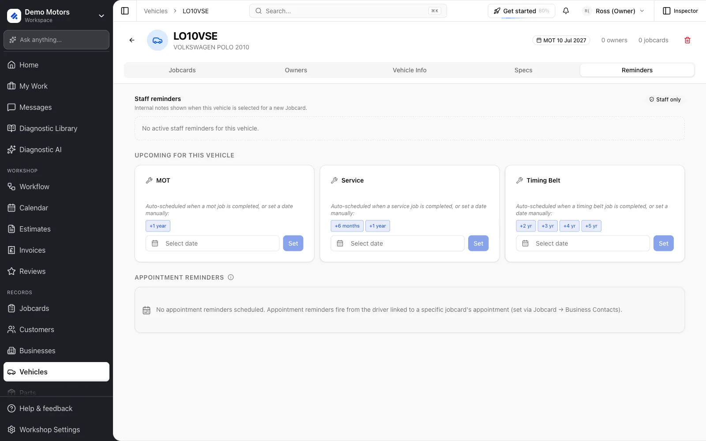Choose +1 year for Service

(x=378, y=226)
